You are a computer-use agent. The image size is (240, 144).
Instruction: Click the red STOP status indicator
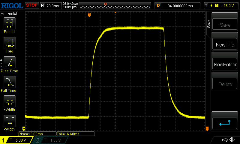pyautogui.click(x=32, y=5)
